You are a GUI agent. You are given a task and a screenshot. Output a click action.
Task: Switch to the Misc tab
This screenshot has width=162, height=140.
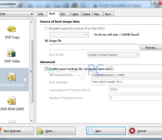coord(98,14)
